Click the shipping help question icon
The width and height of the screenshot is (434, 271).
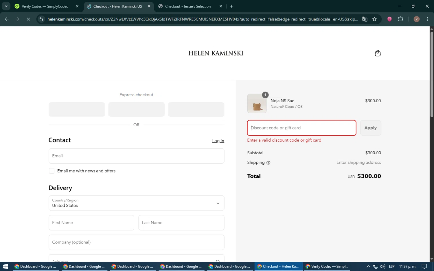(x=268, y=163)
